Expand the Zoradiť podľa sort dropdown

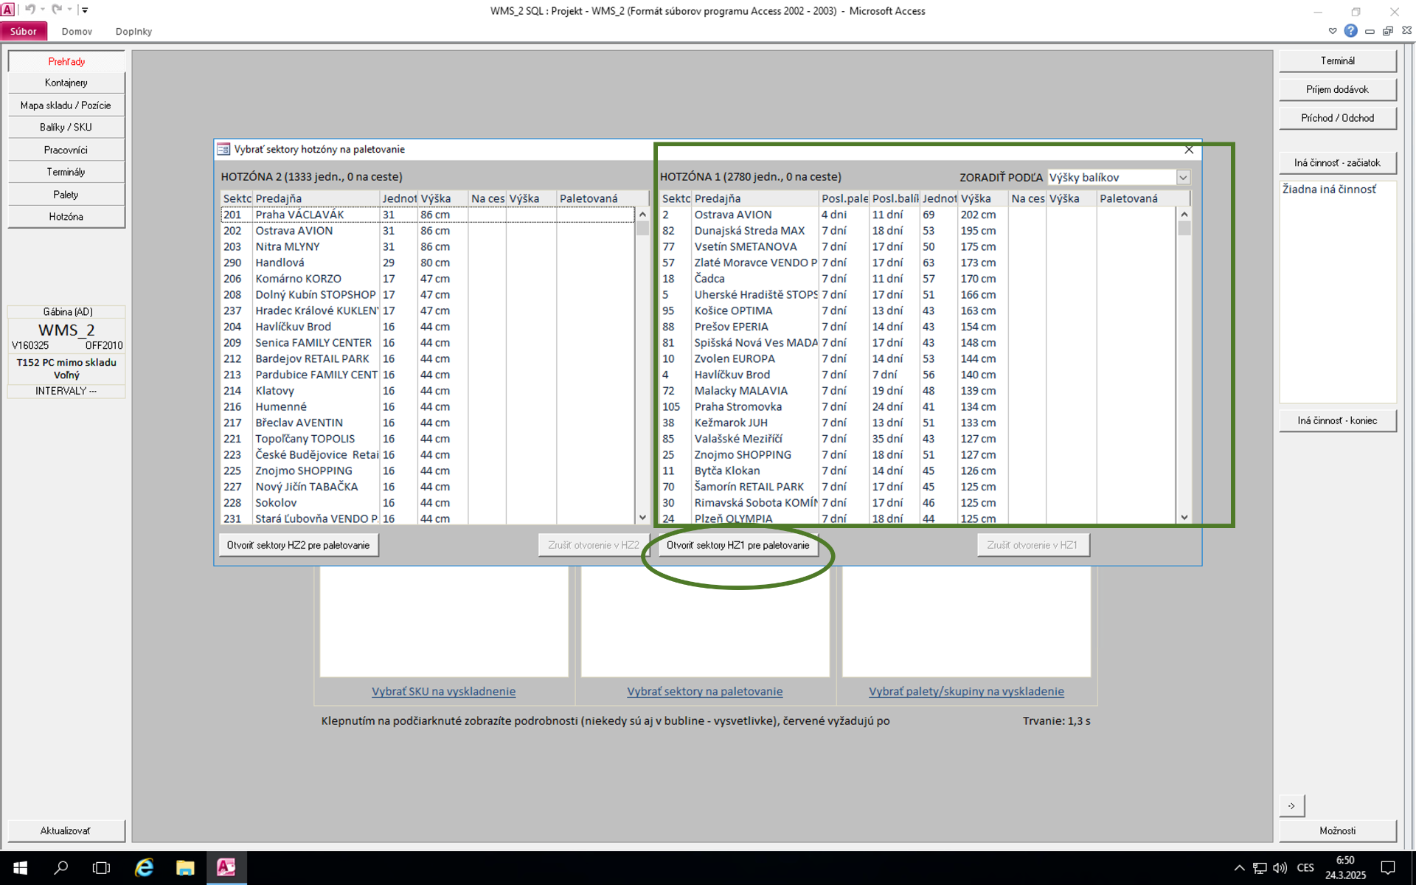[1183, 178]
